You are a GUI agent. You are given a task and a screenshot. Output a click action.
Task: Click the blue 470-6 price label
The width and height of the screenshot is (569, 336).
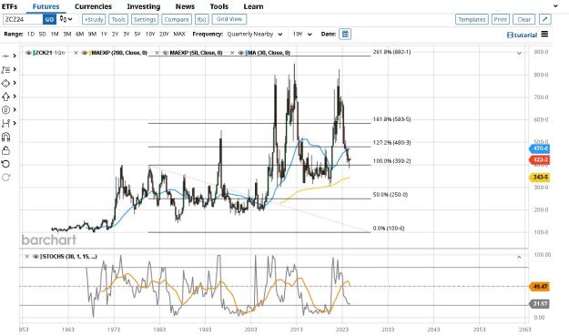[539, 148]
